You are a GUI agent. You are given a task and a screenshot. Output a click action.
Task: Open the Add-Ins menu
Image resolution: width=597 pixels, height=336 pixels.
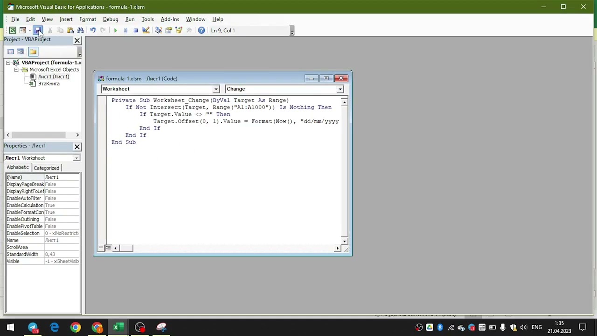[170, 19]
